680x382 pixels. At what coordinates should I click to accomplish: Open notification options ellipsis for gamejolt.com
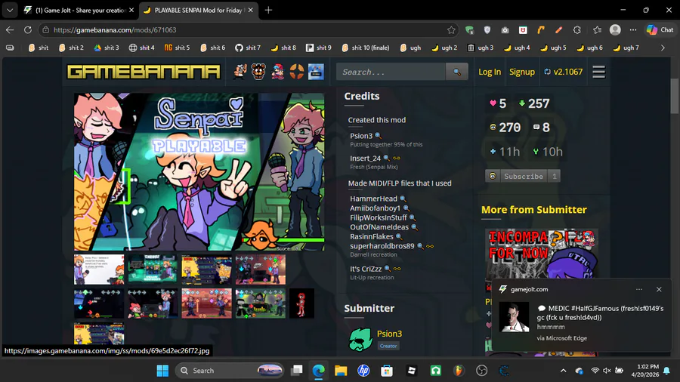click(x=638, y=289)
